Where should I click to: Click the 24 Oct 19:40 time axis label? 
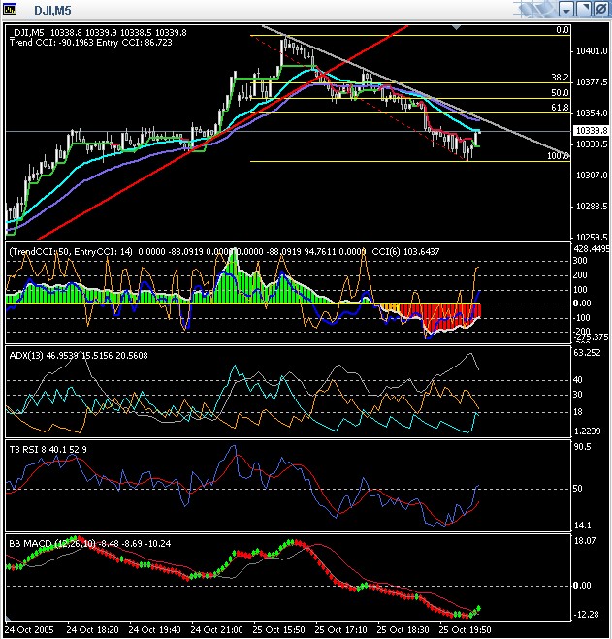[x=154, y=629]
